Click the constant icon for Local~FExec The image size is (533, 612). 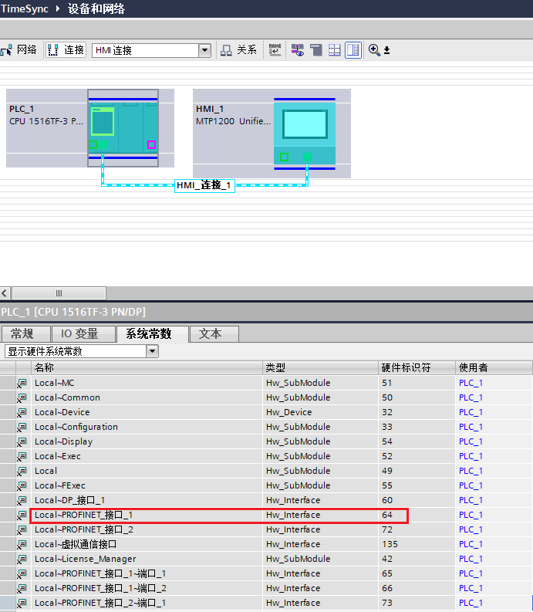22,486
